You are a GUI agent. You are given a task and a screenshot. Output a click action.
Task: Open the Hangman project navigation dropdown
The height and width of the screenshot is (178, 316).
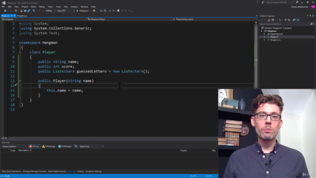pyautogui.click(x=43, y=19)
